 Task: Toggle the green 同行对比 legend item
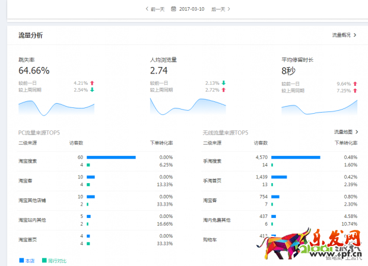coord(54,260)
